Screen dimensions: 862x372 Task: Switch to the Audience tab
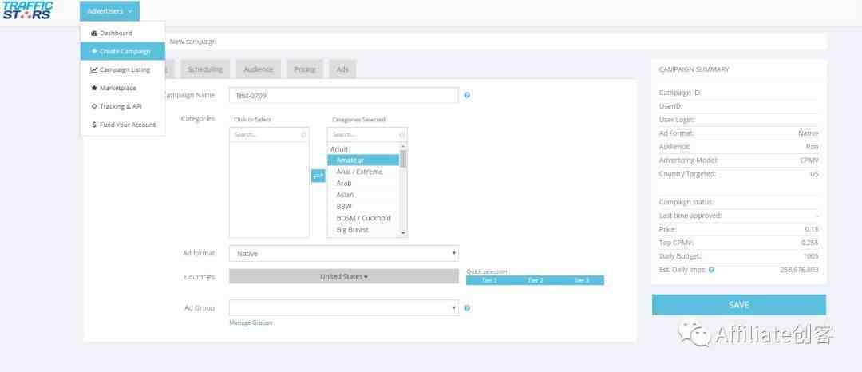click(259, 69)
